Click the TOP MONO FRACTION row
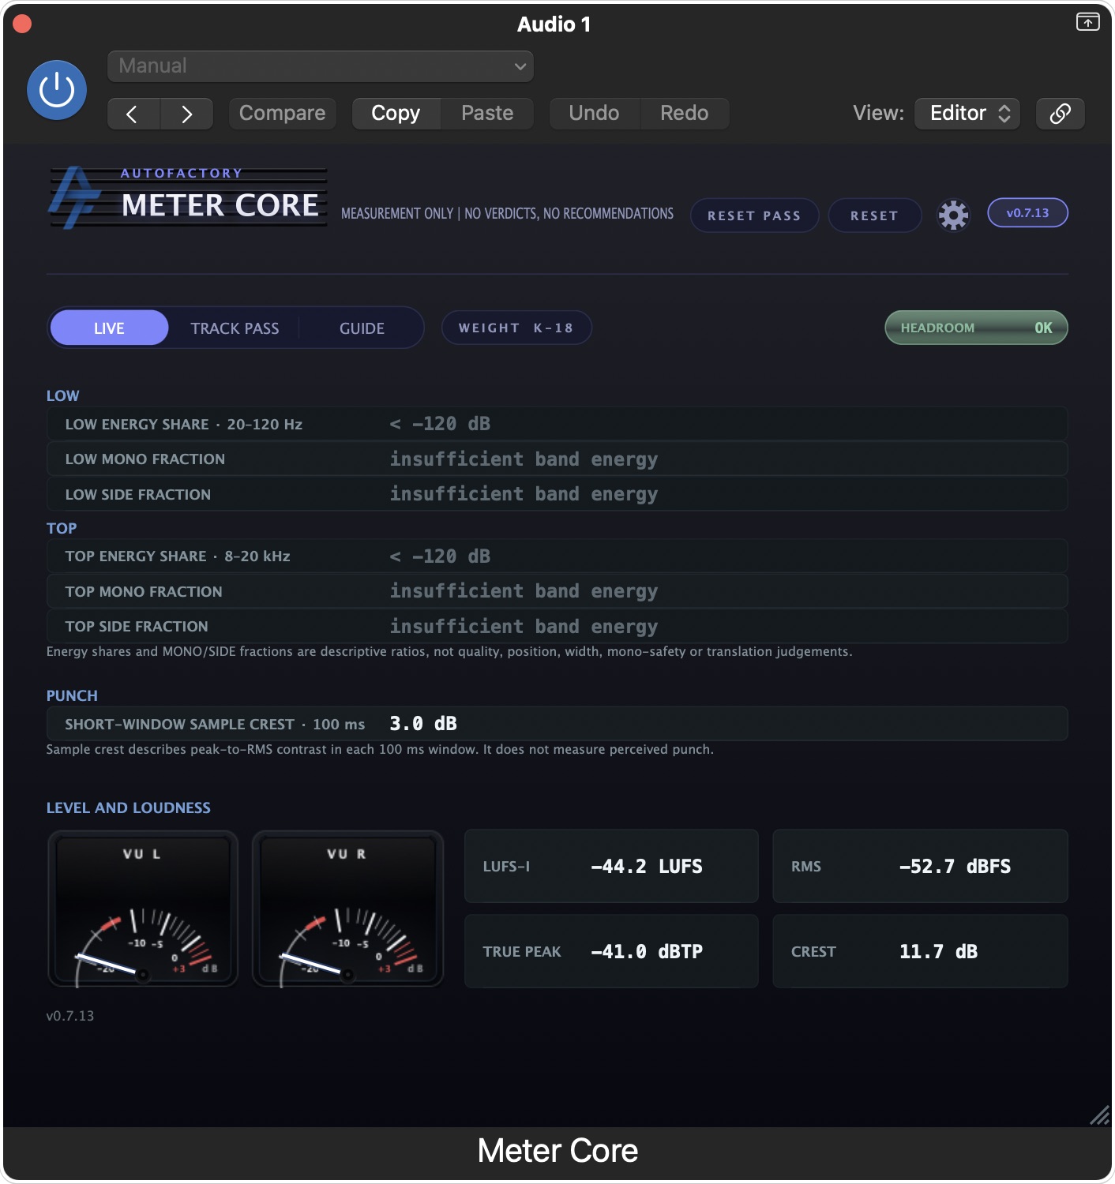 pyautogui.click(x=557, y=591)
